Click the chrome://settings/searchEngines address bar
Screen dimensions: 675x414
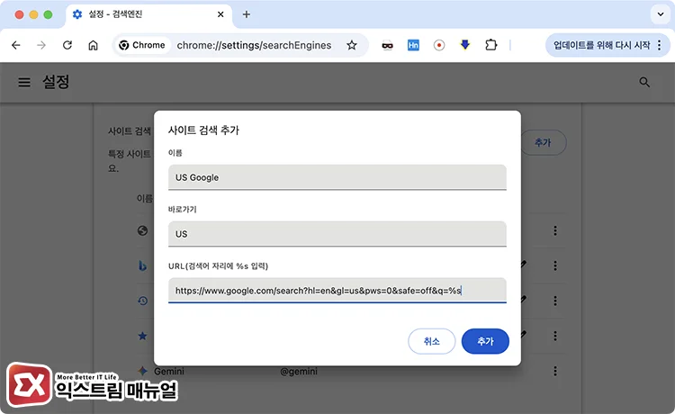click(x=254, y=45)
